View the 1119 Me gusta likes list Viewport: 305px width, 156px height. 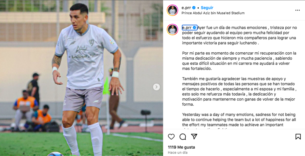(x=181, y=147)
